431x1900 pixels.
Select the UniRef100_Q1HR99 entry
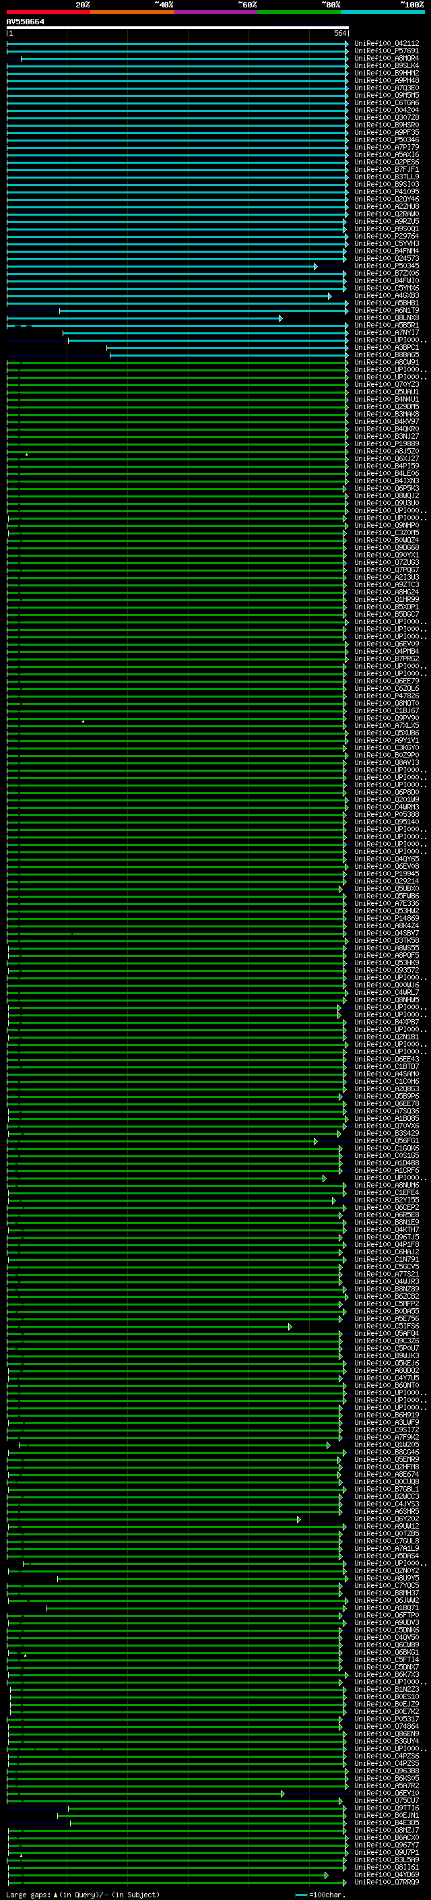point(386,600)
